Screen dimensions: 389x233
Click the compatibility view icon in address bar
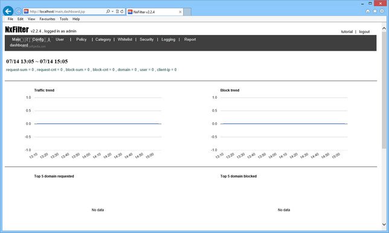pyautogui.click(x=117, y=11)
